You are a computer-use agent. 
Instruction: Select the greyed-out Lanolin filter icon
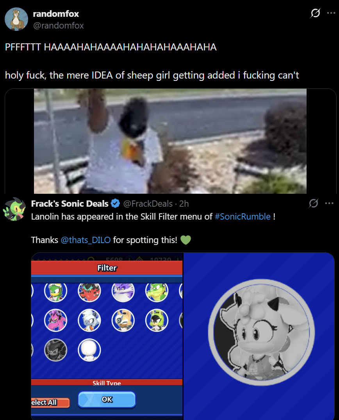click(55, 350)
